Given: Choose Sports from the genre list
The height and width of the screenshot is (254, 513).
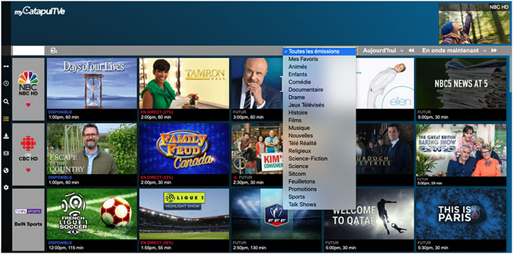Looking at the screenshot, I should point(296,196).
